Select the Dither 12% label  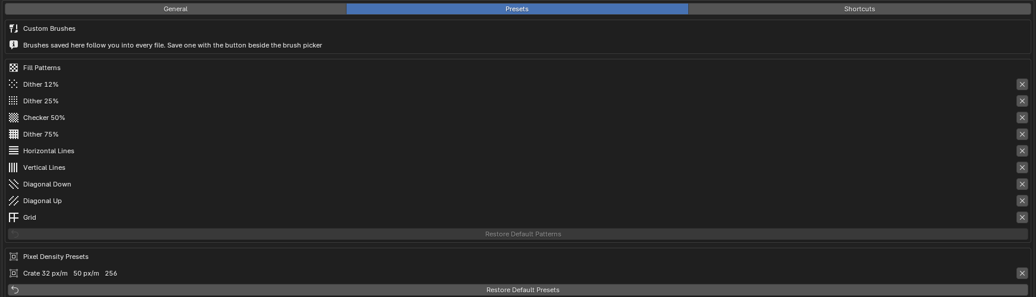(x=40, y=84)
